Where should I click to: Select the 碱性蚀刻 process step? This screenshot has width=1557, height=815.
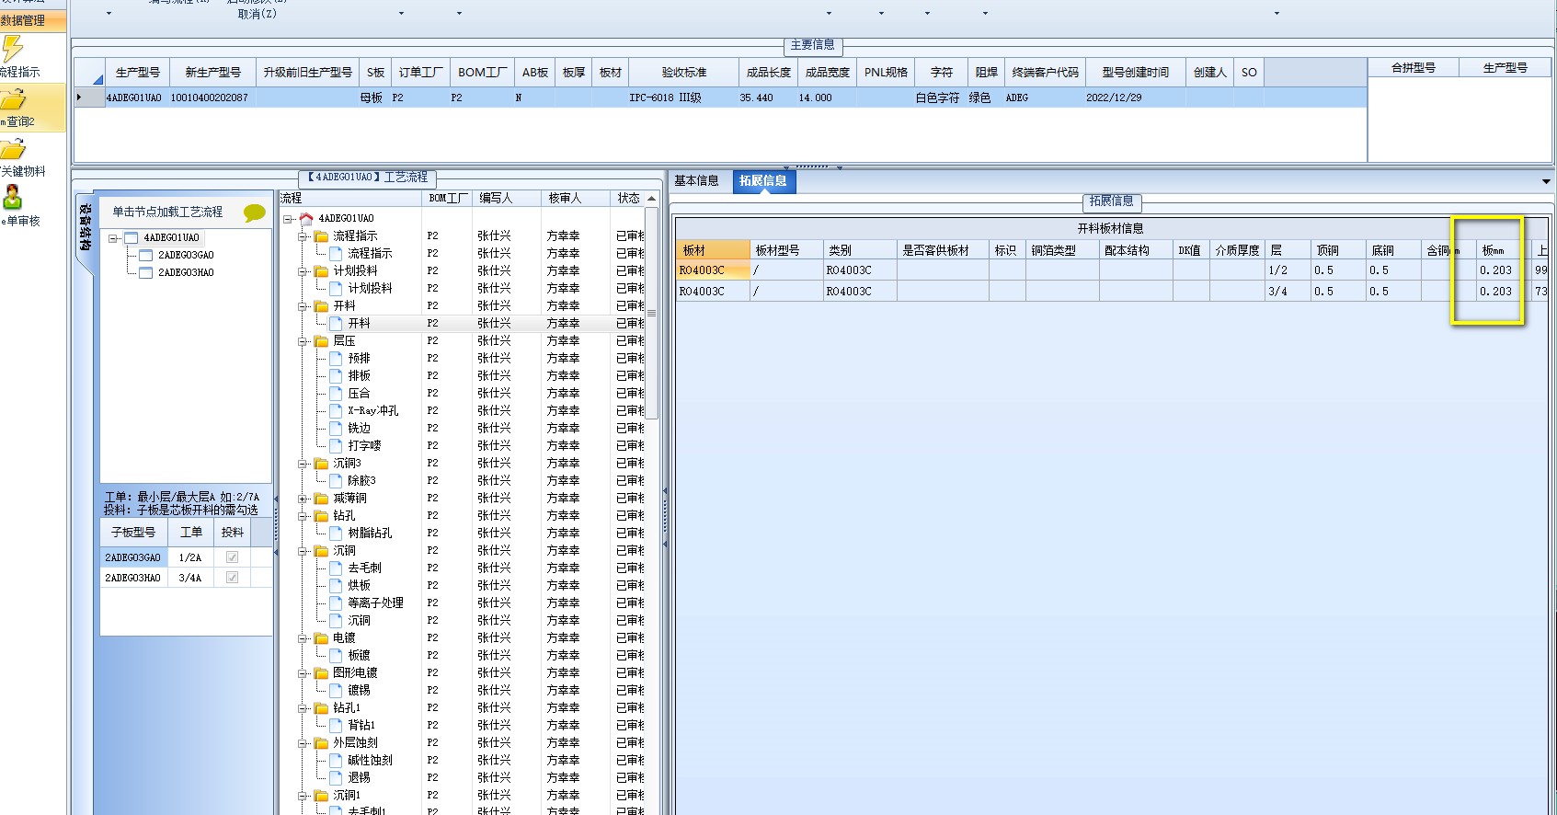pos(370,761)
